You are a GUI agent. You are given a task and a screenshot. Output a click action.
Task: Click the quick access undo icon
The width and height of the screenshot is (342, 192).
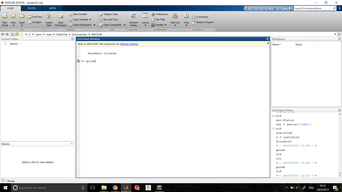point(274,8)
